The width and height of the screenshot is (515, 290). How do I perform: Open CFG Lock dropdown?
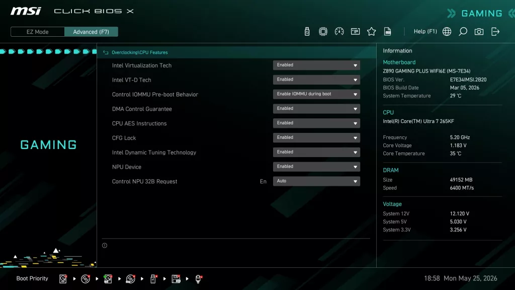pyautogui.click(x=316, y=137)
